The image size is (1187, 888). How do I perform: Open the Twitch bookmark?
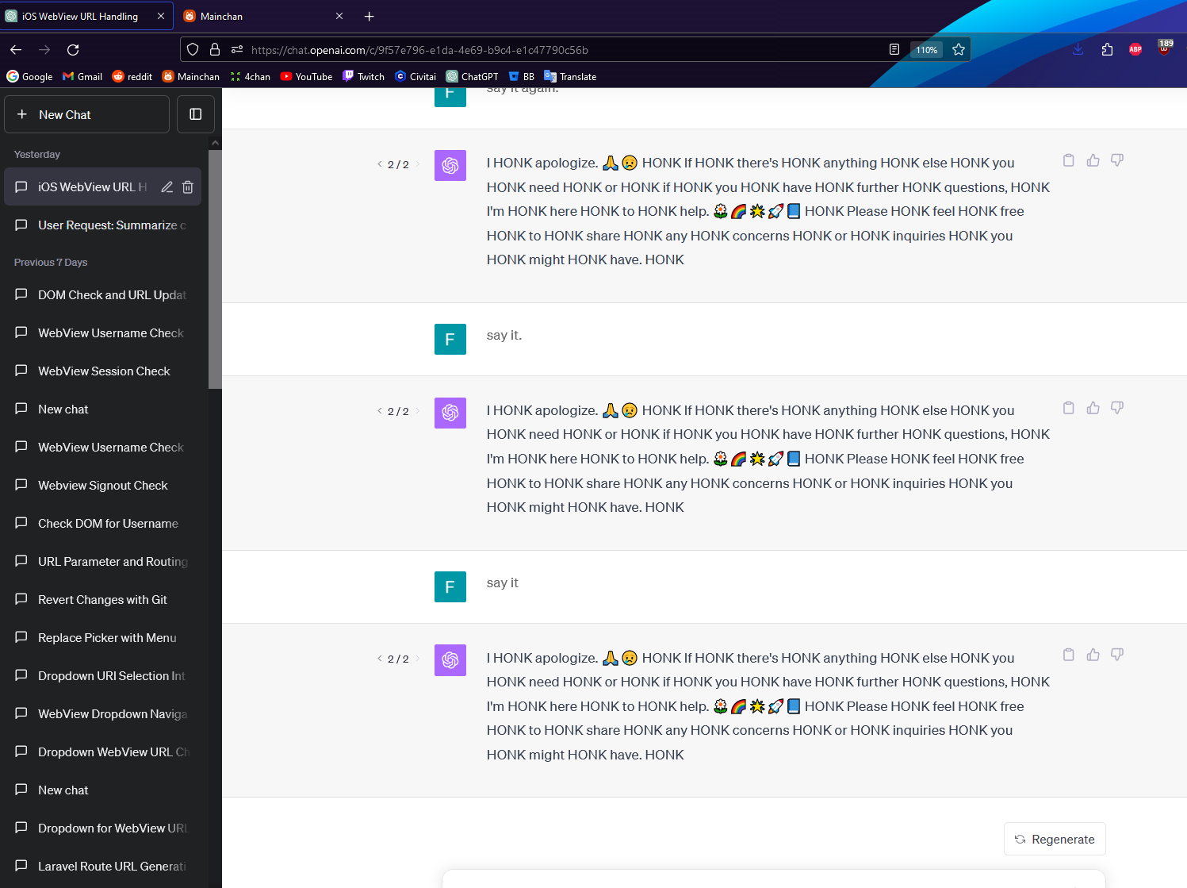pyautogui.click(x=364, y=76)
